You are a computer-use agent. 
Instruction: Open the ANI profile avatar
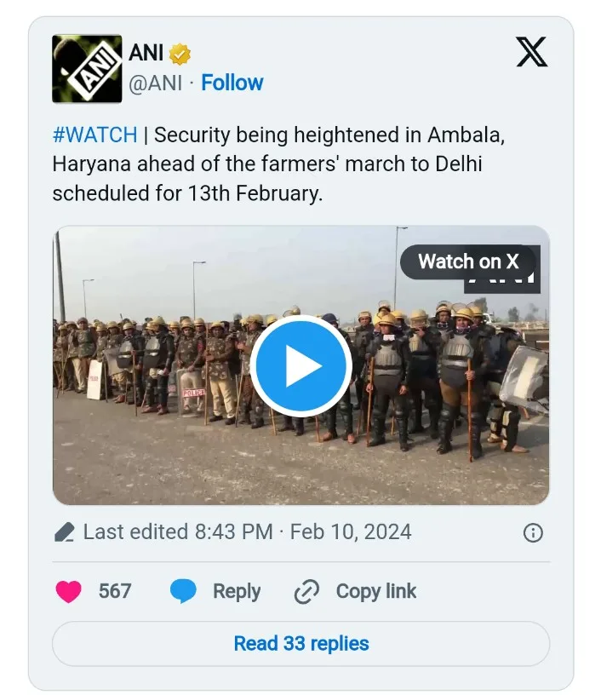87,69
